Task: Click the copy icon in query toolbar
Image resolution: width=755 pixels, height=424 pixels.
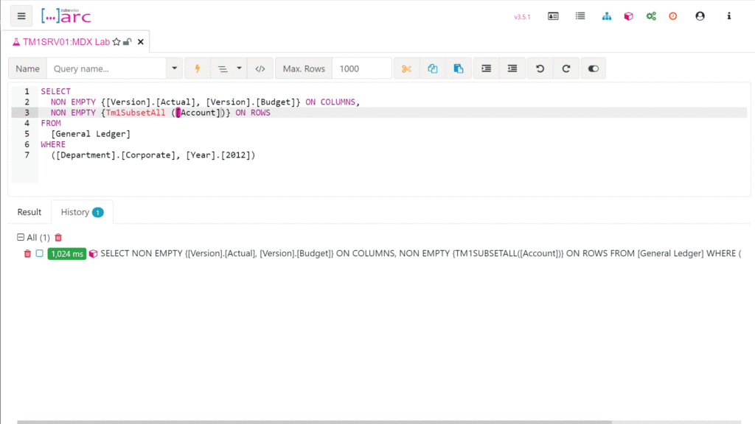Action: (433, 68)
